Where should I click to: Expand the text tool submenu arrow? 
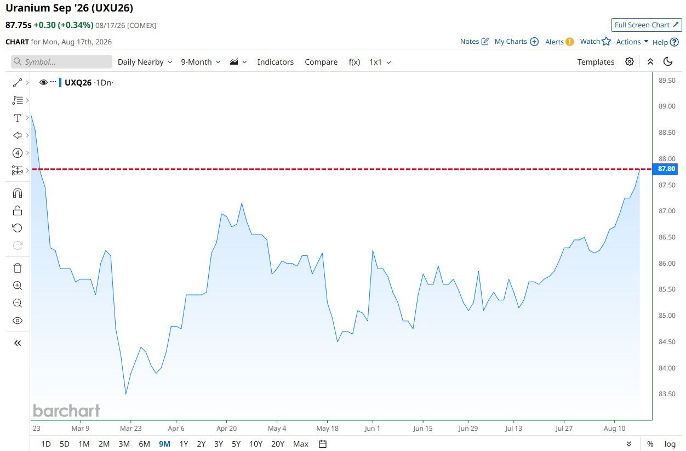click(27, 118)
